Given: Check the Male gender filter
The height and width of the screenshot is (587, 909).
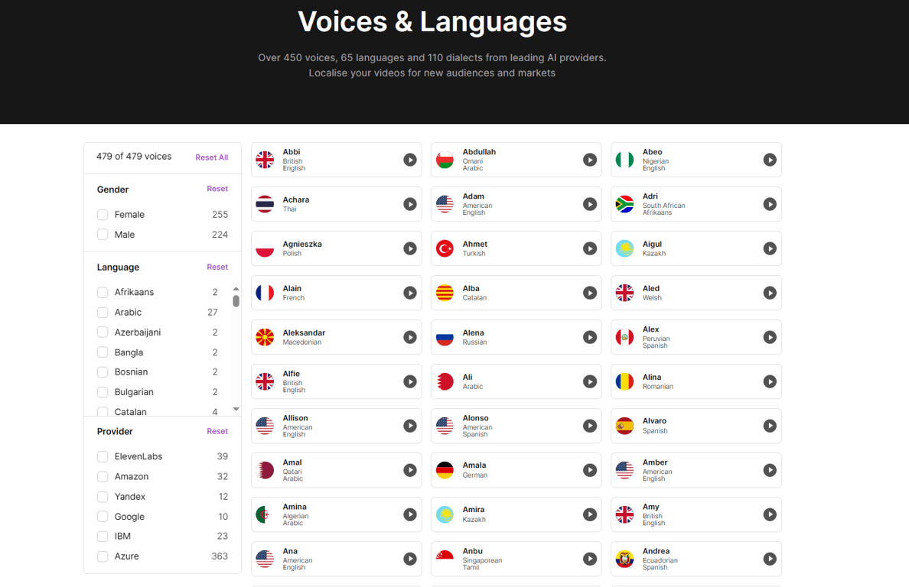Looking at the screenshot, I should click(x=103, y=235).
